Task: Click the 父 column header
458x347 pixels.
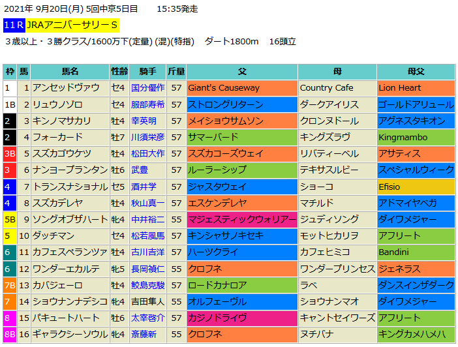Action: (x=242, y=72)
